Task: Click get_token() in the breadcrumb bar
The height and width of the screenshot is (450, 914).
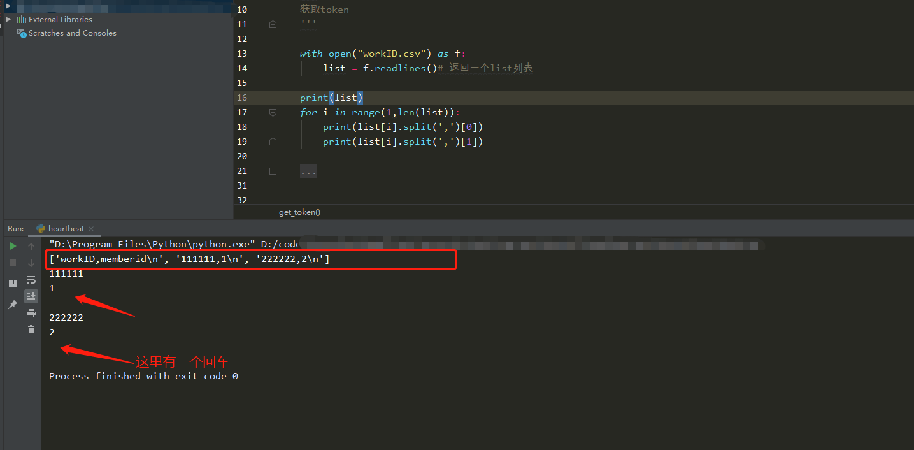Action: point(299,212)
